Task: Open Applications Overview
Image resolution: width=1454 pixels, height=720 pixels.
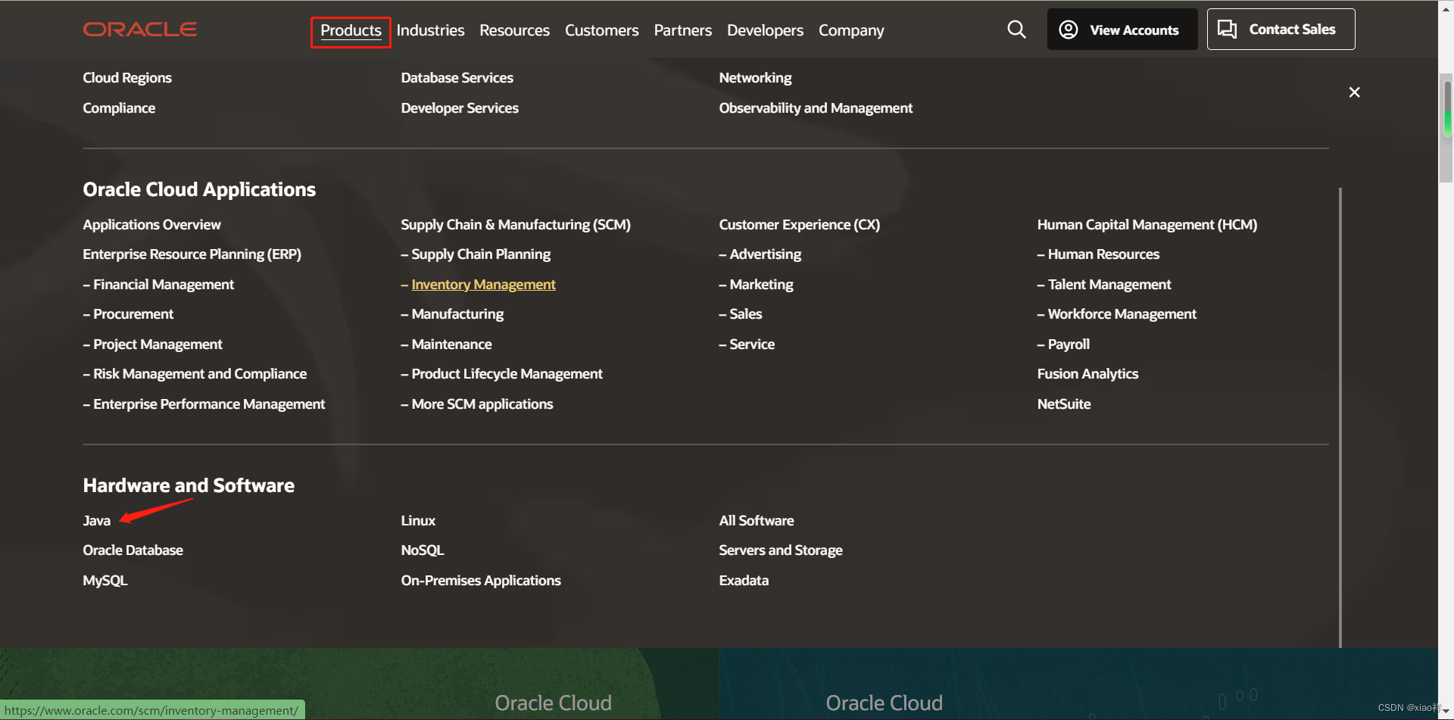Action: [x=151, y=225]
